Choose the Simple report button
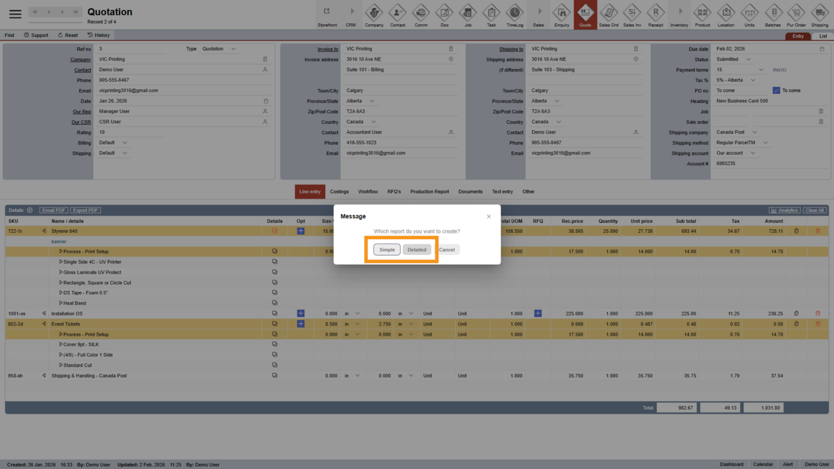 [x=387, y=250]
